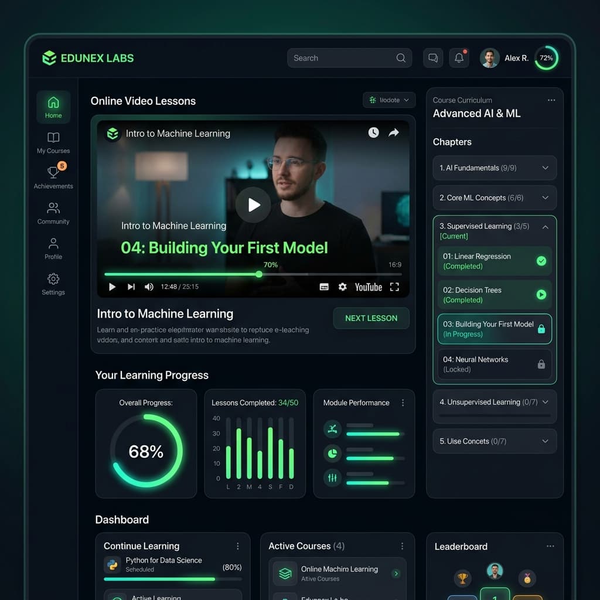600x600 pixels.
Task: Click the 12:48 / 25:15 timestamp
Action: (179, 287)
